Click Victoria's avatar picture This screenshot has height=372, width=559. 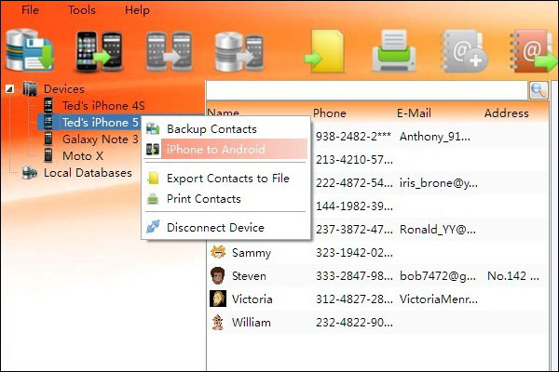tap(217, 299)
